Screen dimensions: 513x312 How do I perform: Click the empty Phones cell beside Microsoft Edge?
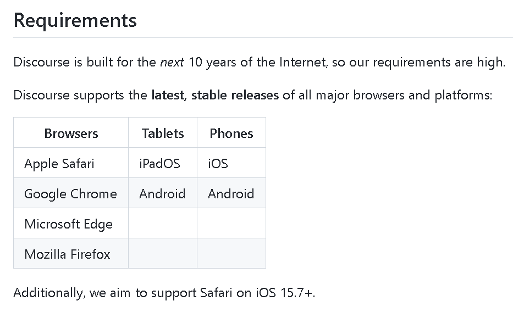tap(231, 223)
